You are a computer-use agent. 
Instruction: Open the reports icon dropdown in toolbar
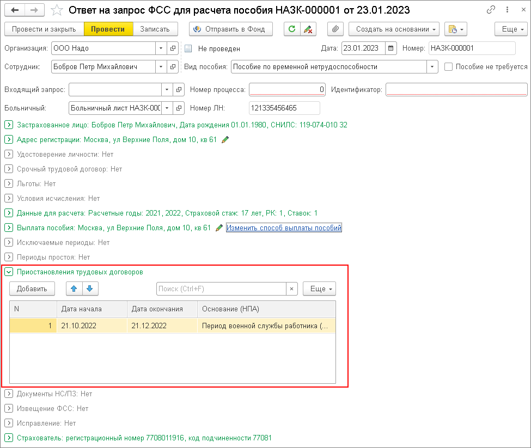[x=456, y=29]
